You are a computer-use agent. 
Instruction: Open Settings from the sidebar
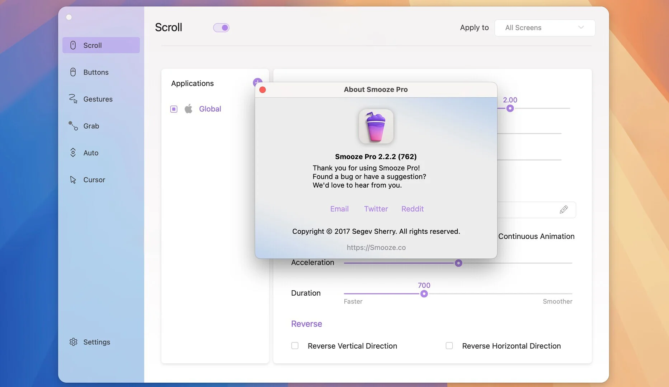click(101, 342)
